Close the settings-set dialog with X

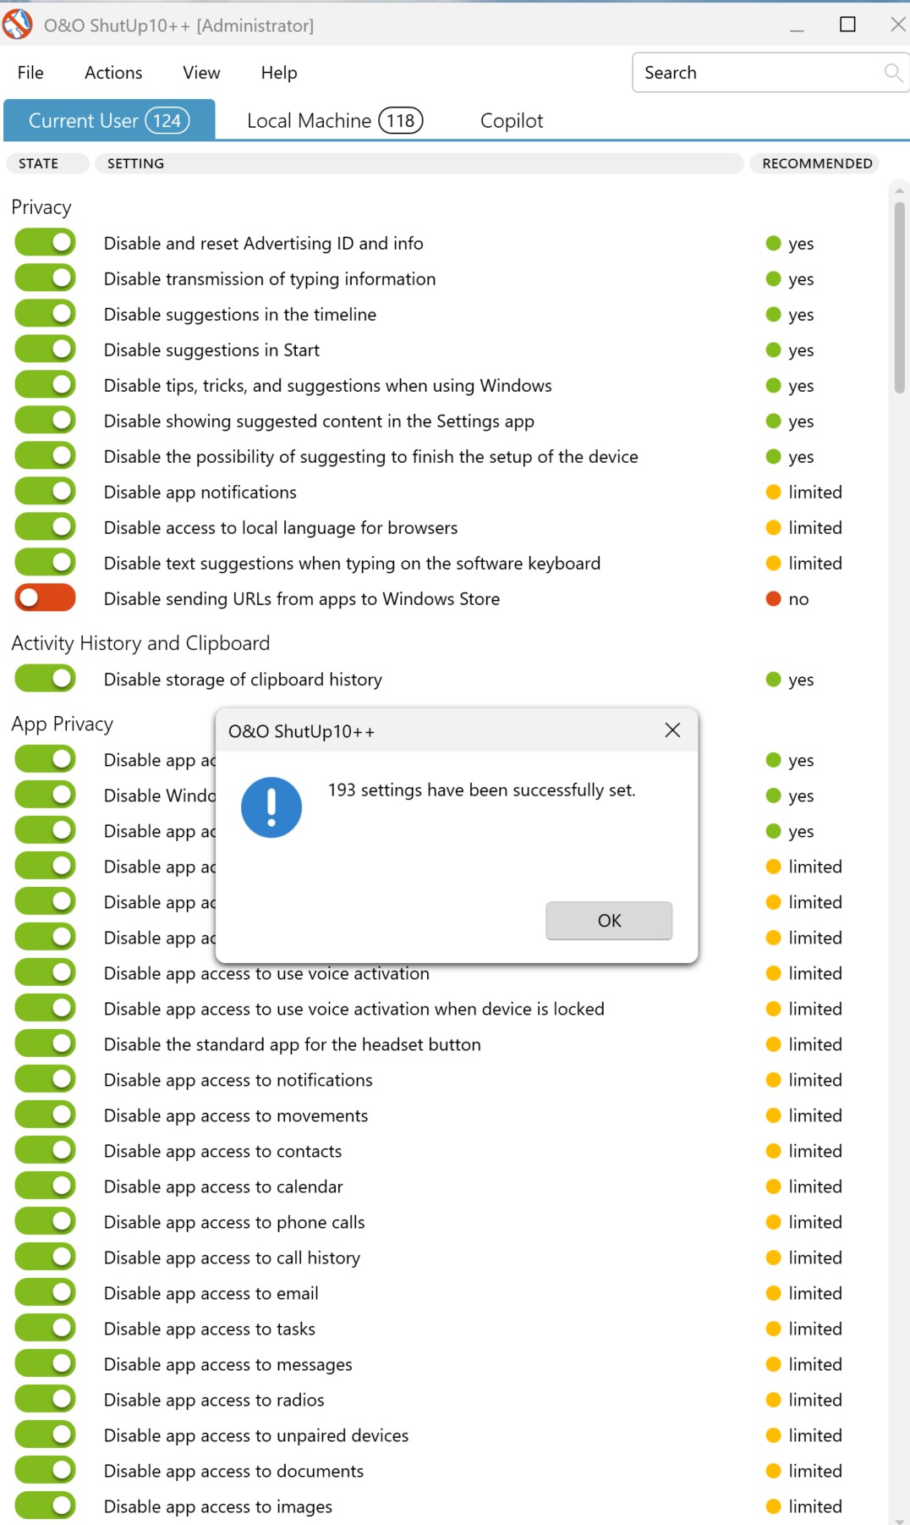coord(672,730)
